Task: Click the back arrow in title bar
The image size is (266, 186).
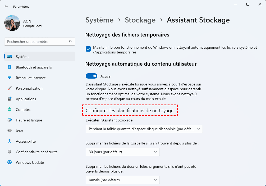Action: click(6, 6)
